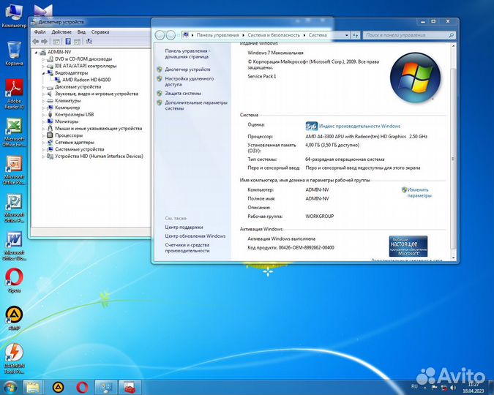Expand the Клавиатуры node
This screenshot has height=395, width=494.
[43, 101]
